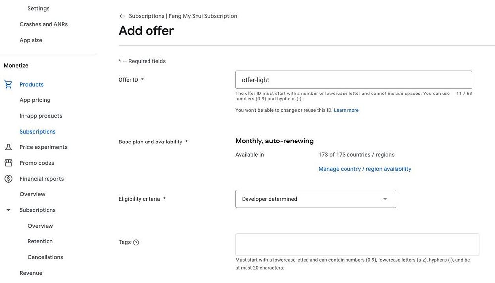This screenshot has width=495, height=283.
Task: Click the dropdown arrow beside Developer determined
Action: pos(385,199)
